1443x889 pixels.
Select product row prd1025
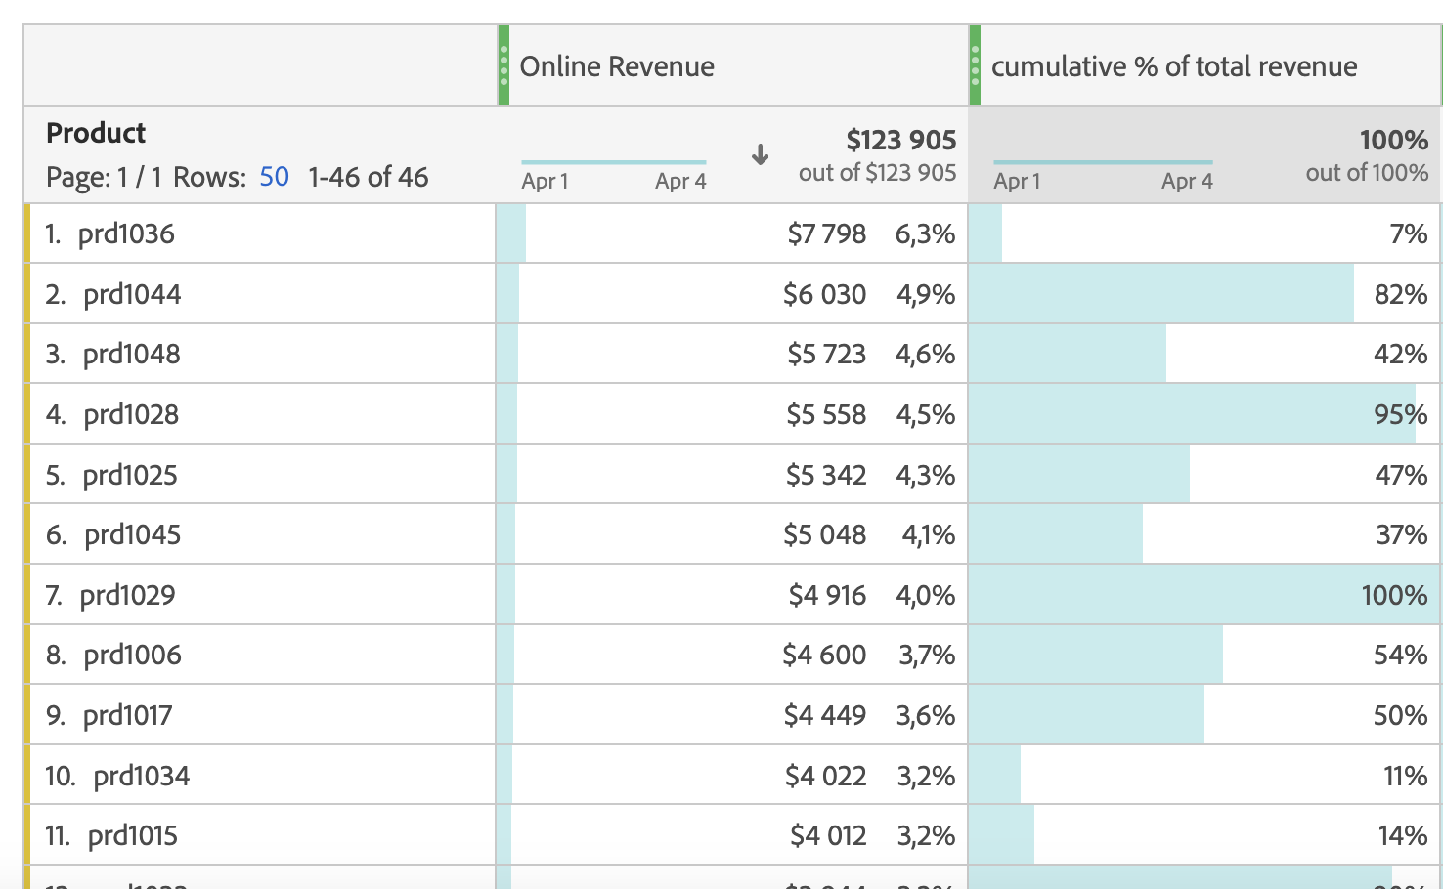pos(260,475)
